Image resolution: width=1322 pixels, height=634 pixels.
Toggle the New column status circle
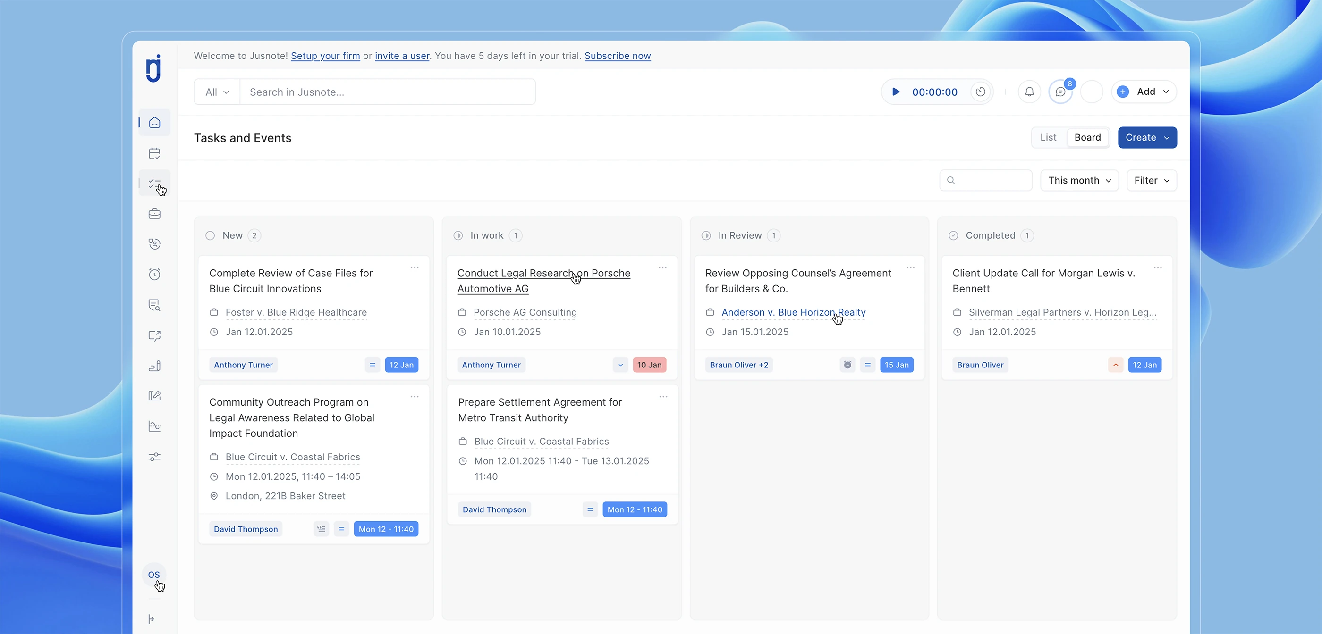coord(210,235)
